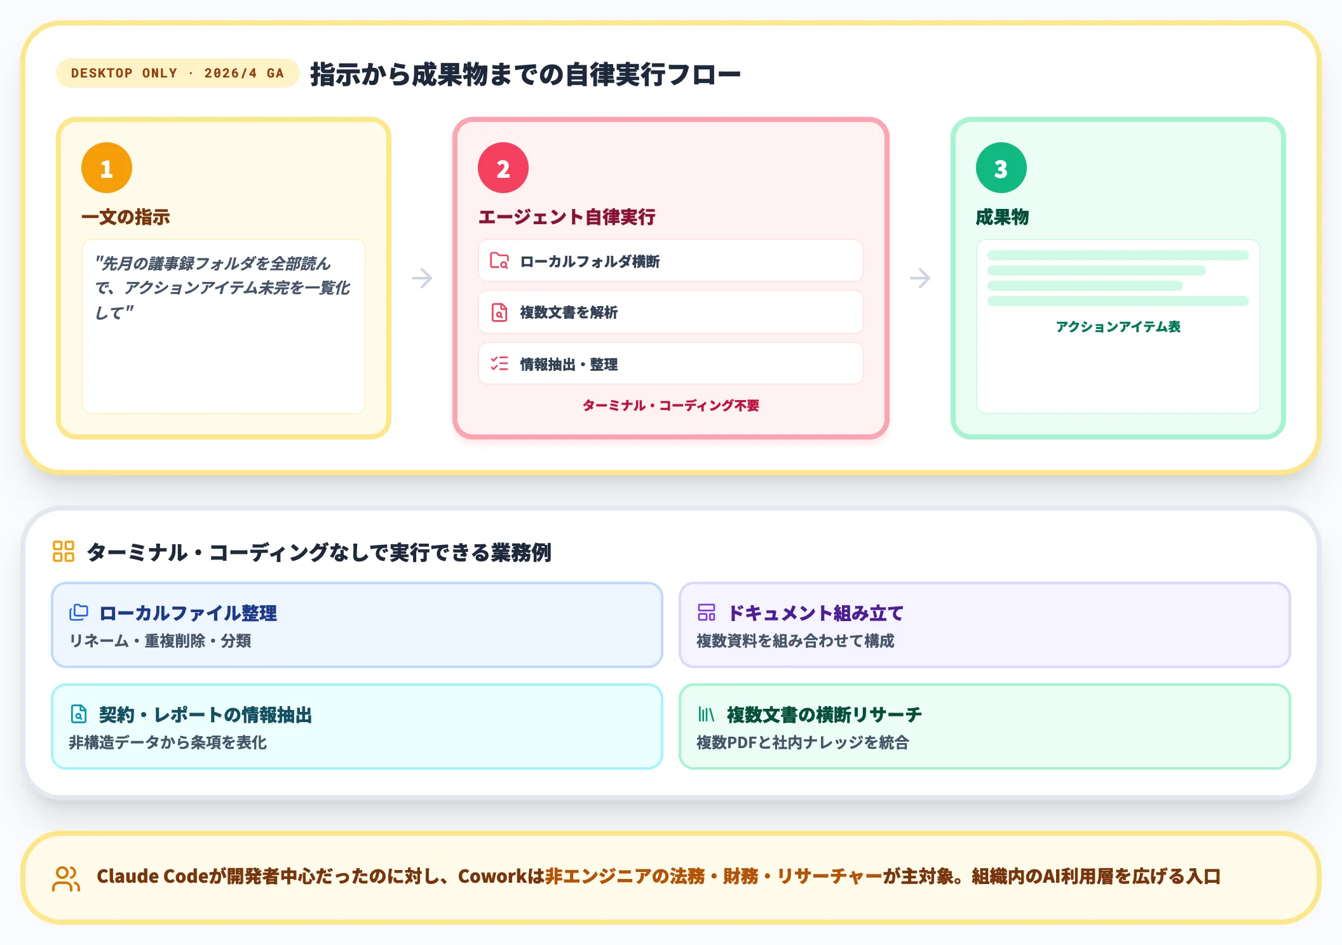Select the ドキュメント組み立て card title

815,613
